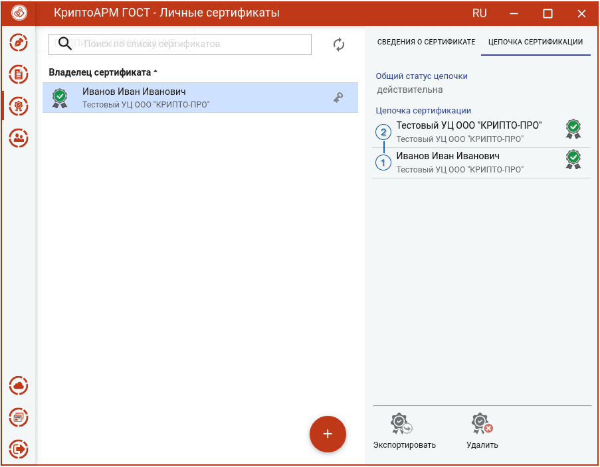Viewport: 600px width, 467px height.
Task: Open the cloud services sidebar icon
Action: click(x=19, y=385)
